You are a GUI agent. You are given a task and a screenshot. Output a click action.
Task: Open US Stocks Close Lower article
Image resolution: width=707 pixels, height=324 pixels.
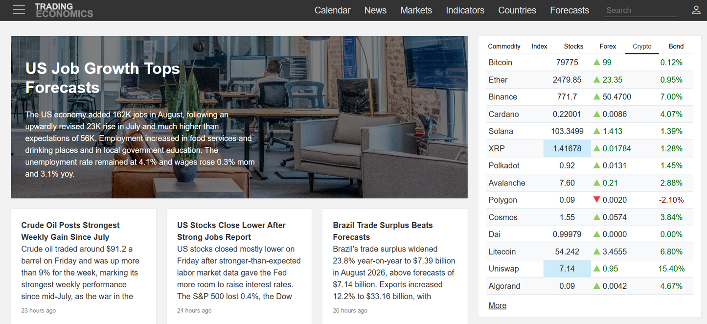231,231
